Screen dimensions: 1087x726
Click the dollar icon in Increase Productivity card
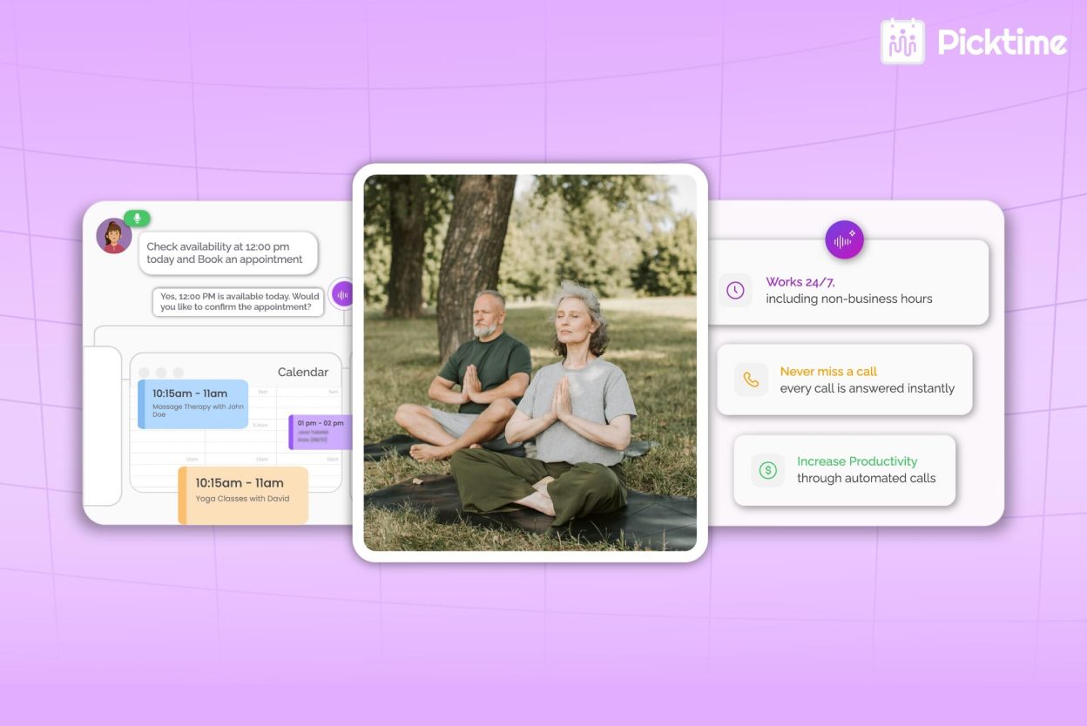767,470
